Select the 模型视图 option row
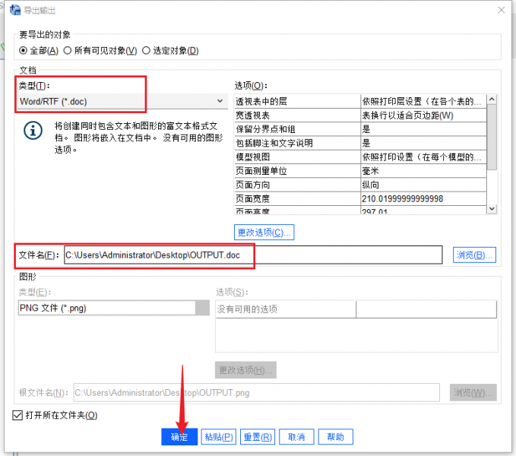 coord(360,157)
